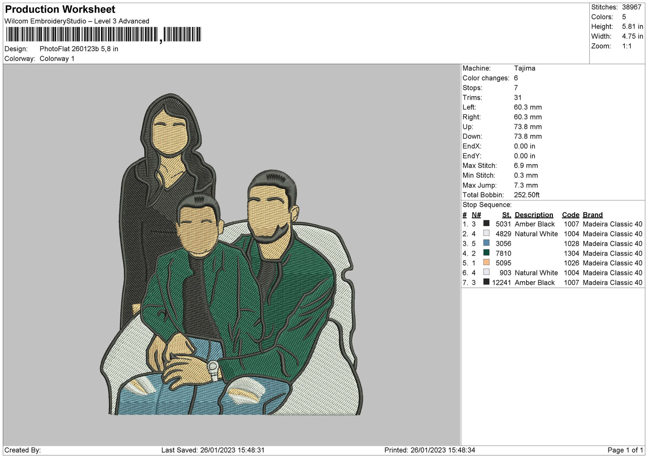
Task: Click the Max Stitch value '6.9 mm'
Action: pos(526,166)
